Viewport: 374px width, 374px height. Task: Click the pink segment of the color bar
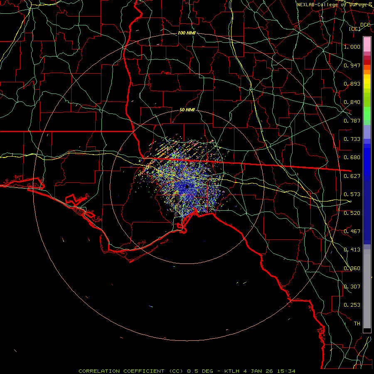(367, 44)
